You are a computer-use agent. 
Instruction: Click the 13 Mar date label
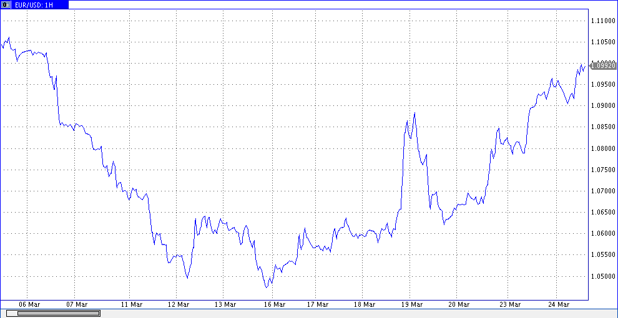tap(225, 305)
